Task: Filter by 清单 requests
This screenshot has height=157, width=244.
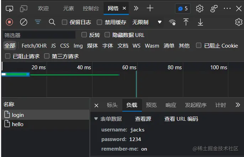Action: [169, 46]
